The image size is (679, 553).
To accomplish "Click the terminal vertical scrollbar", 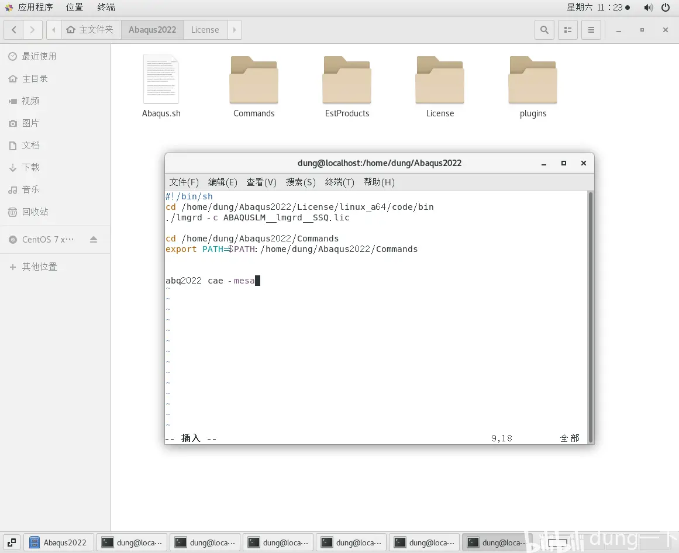I will pyautogui.click(x=590, y=317).
